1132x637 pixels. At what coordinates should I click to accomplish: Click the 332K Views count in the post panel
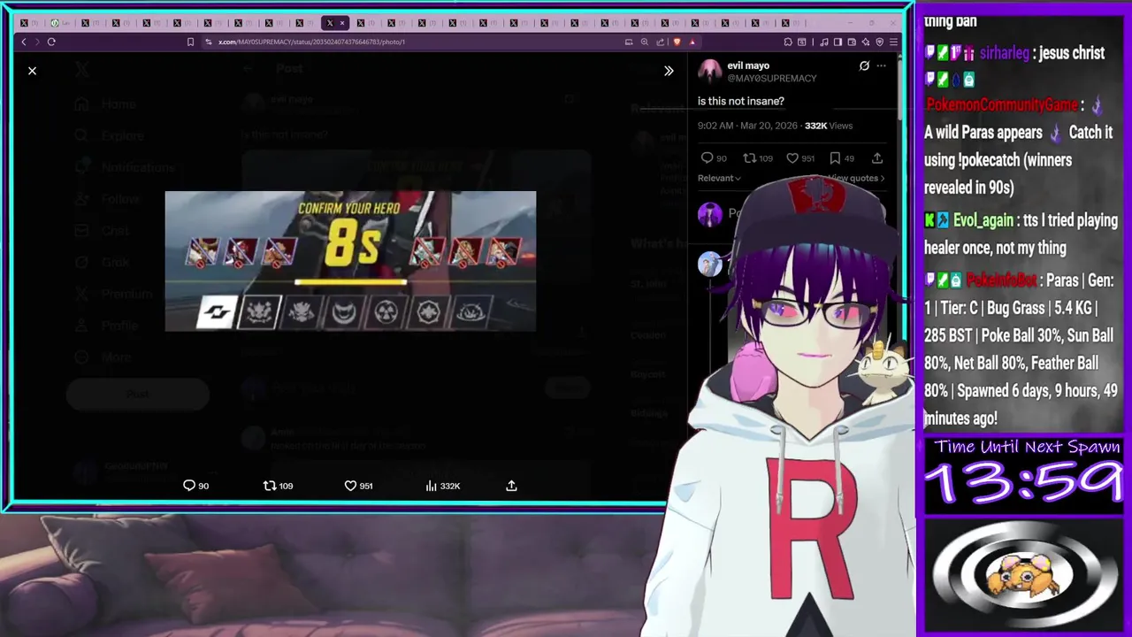pyautogui.click(x=829, y=126)
